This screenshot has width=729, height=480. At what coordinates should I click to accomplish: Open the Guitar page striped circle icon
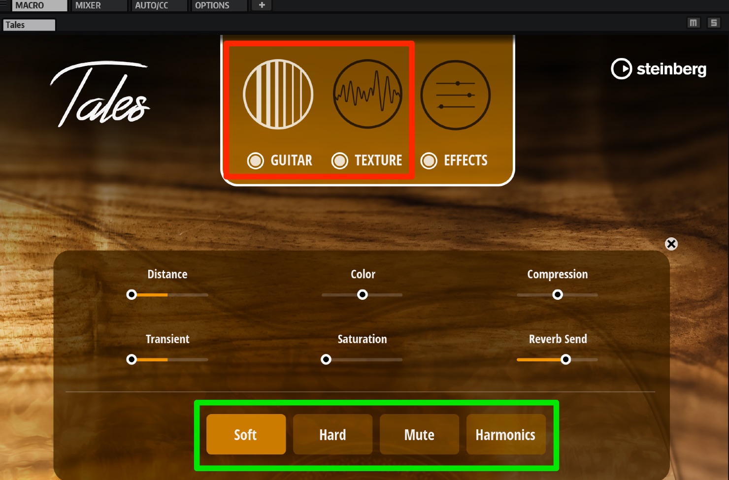[278, 95]
